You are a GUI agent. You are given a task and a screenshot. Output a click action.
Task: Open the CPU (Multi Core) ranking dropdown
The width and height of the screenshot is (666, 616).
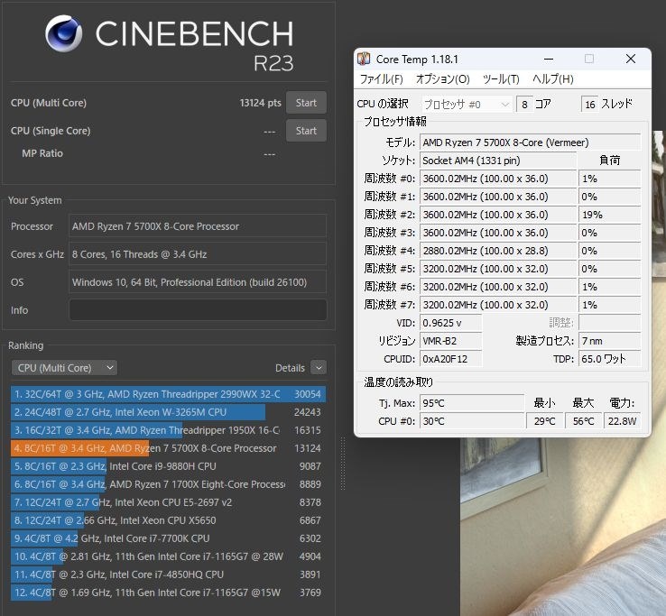tap(64, 368)
